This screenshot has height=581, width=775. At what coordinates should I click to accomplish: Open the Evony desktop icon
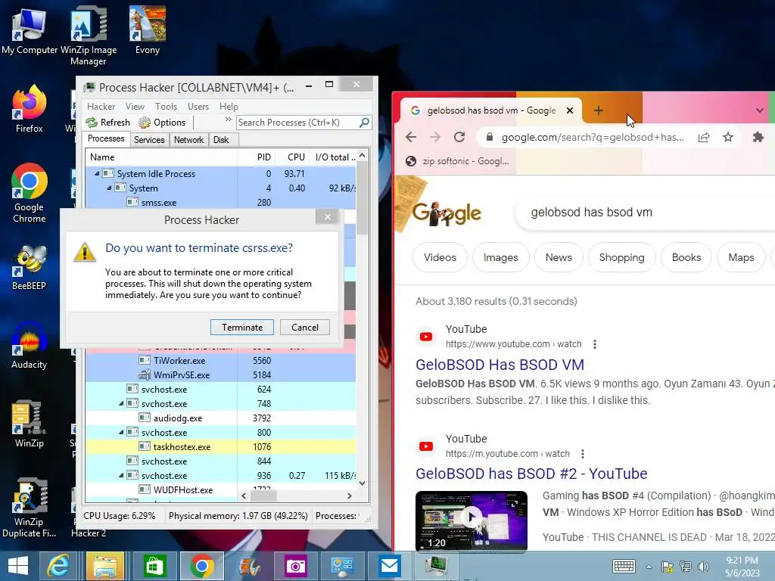click(148, 30)
